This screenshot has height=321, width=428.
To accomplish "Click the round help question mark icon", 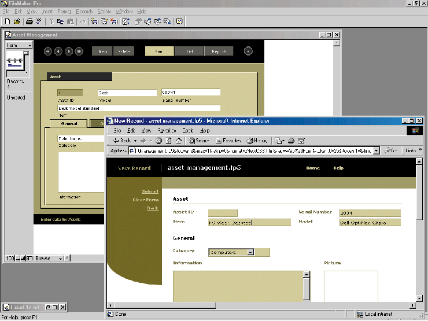I will (248, 51).
